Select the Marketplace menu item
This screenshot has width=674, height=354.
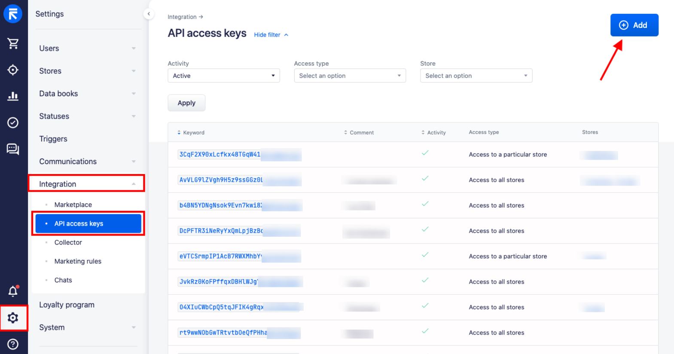(73, 204)
